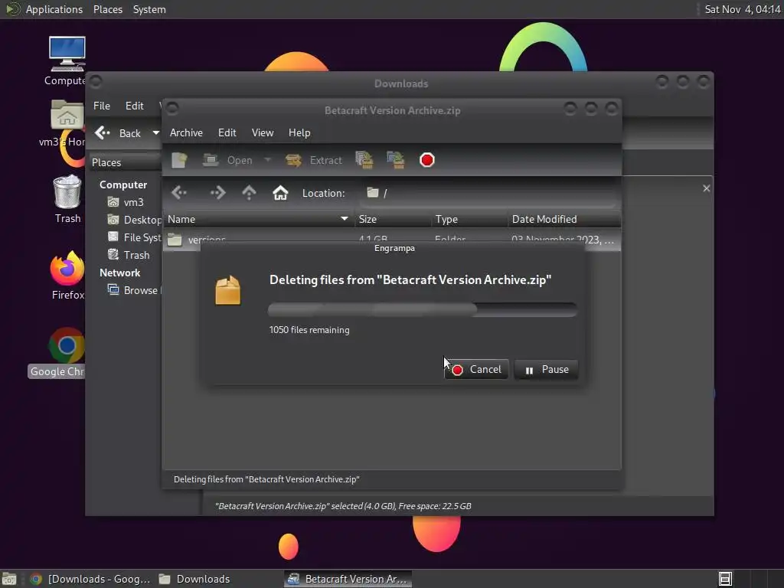Go to archive home location
The image size is (784, 588).
[x=280, y=192]
